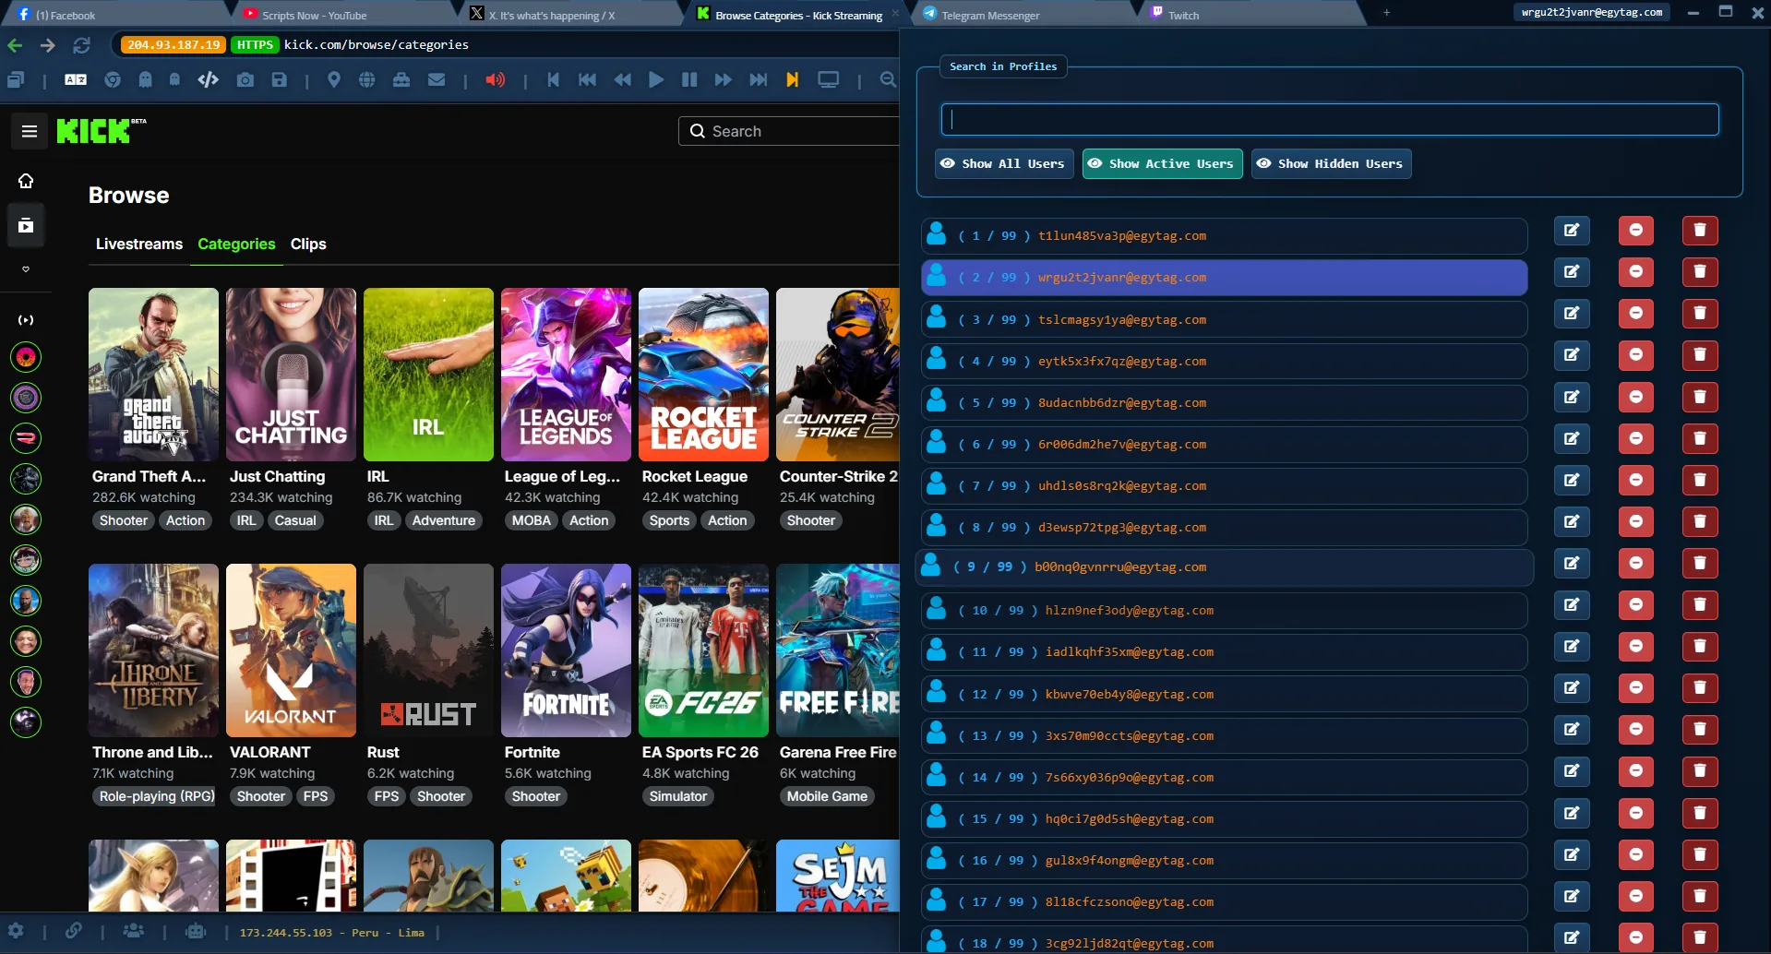Click the play button in the toolbar
Screen dimensions: 1771x954
[x=656, y=80]
